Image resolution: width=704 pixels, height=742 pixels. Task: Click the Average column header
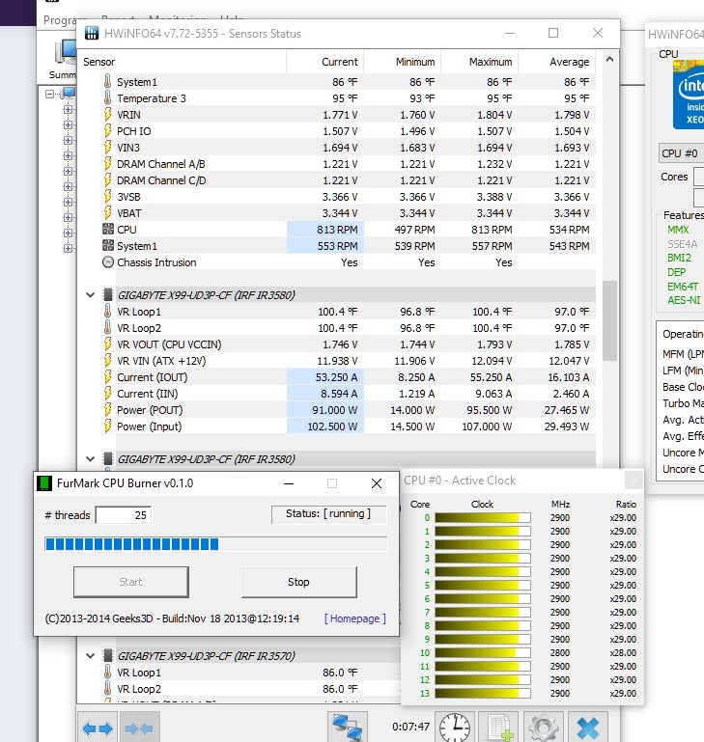556,62
